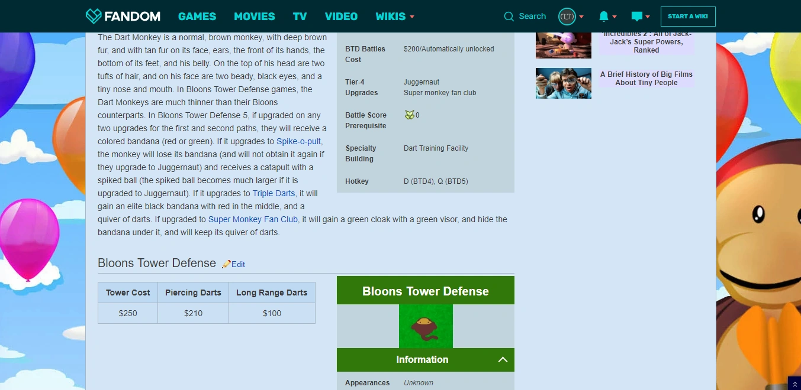Select the $100 table cell
Screen dimensions: 801x390
pos(272,313)
